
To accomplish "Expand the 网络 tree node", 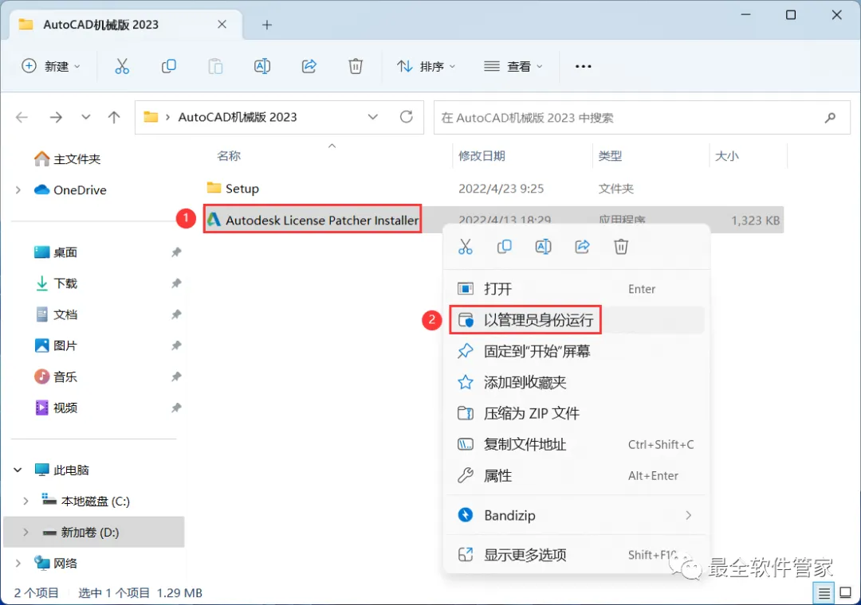I will pyautogui.click(x=18, y=564).
